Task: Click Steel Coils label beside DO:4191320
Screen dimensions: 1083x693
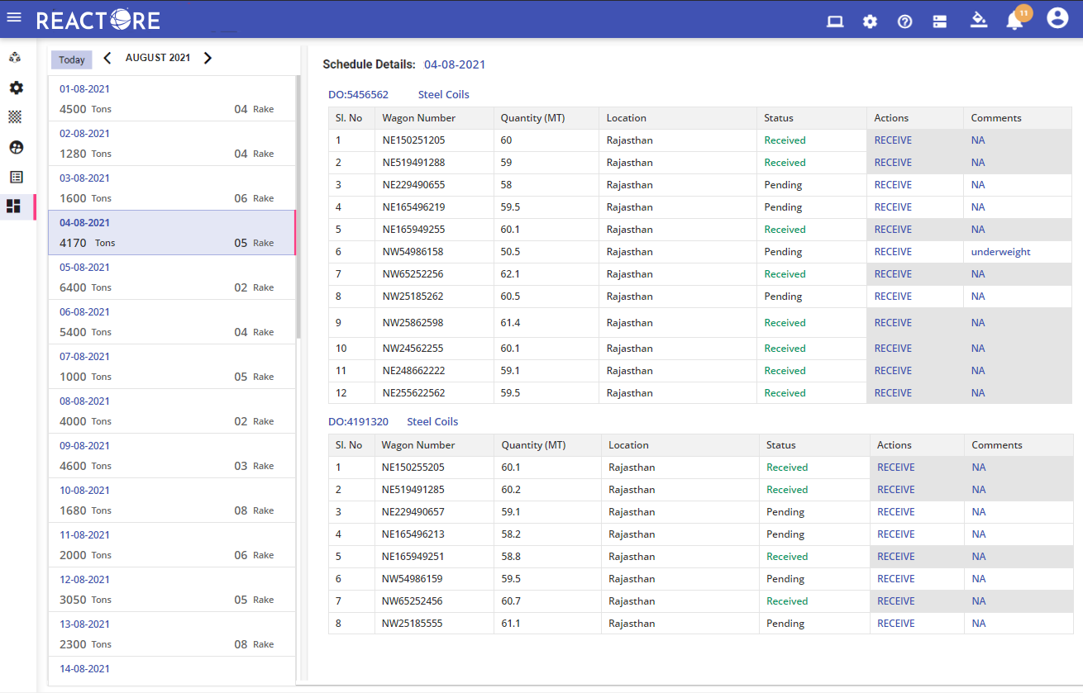Action: 432,422
